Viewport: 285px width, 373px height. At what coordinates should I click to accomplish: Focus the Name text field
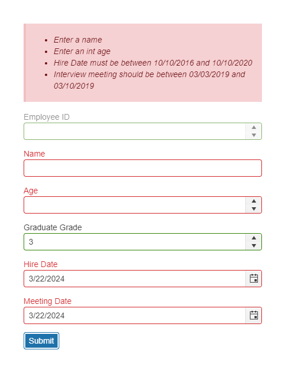point(143,168)
